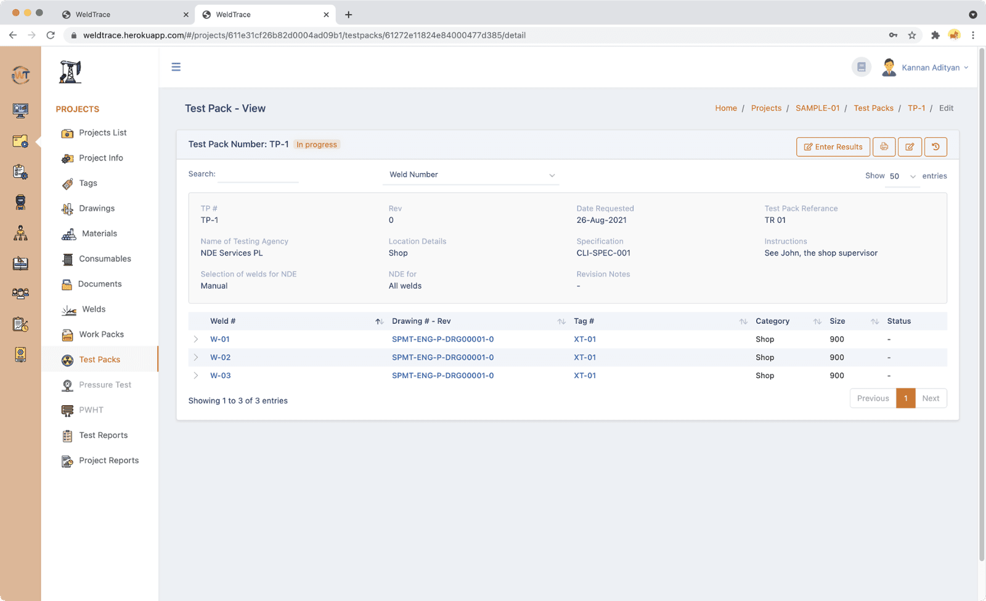Click the book icon near user profile
The height and width of the screenshot is (601, 986).
862,67
